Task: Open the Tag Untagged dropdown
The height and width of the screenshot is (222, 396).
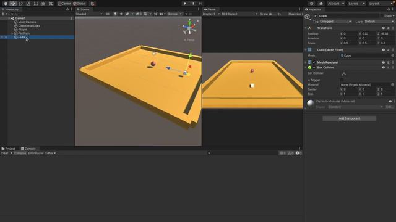Action: [x=335, y=22]
